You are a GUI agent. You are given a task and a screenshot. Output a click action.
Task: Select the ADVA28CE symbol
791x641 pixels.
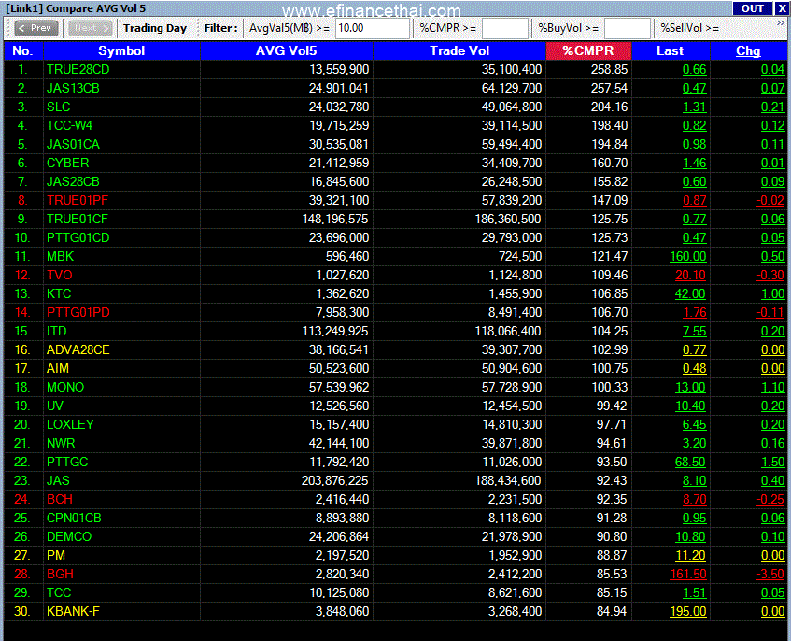point(78,349)
